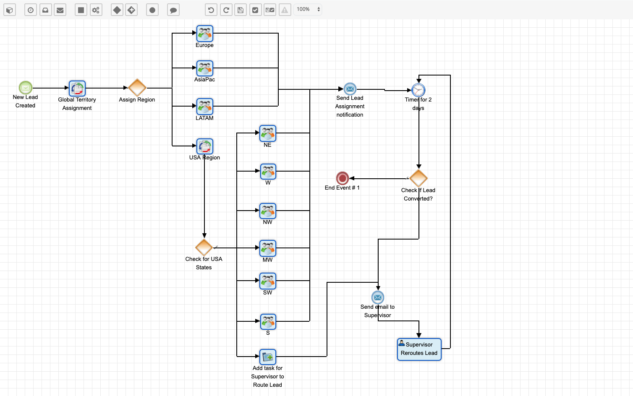Open the 100% zoom dropdown
Viewport: 633px width, 396px height.
tap(308, 9)
